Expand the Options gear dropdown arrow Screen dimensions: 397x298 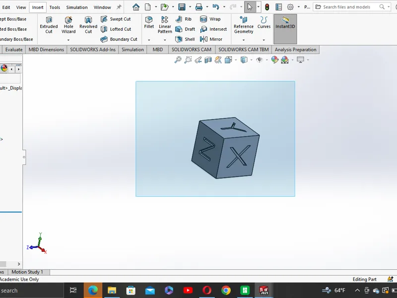point(299,7)
